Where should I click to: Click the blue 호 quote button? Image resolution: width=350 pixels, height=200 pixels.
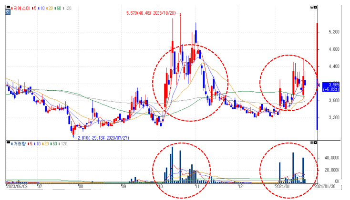[x=8, y=12]
